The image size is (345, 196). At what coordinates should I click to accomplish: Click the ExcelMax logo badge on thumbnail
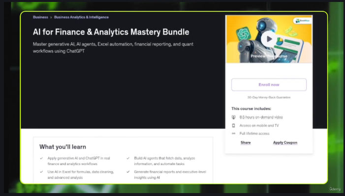coord(302,21)
